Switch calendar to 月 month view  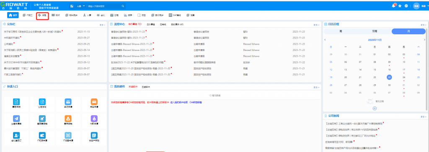coord(408,31)
